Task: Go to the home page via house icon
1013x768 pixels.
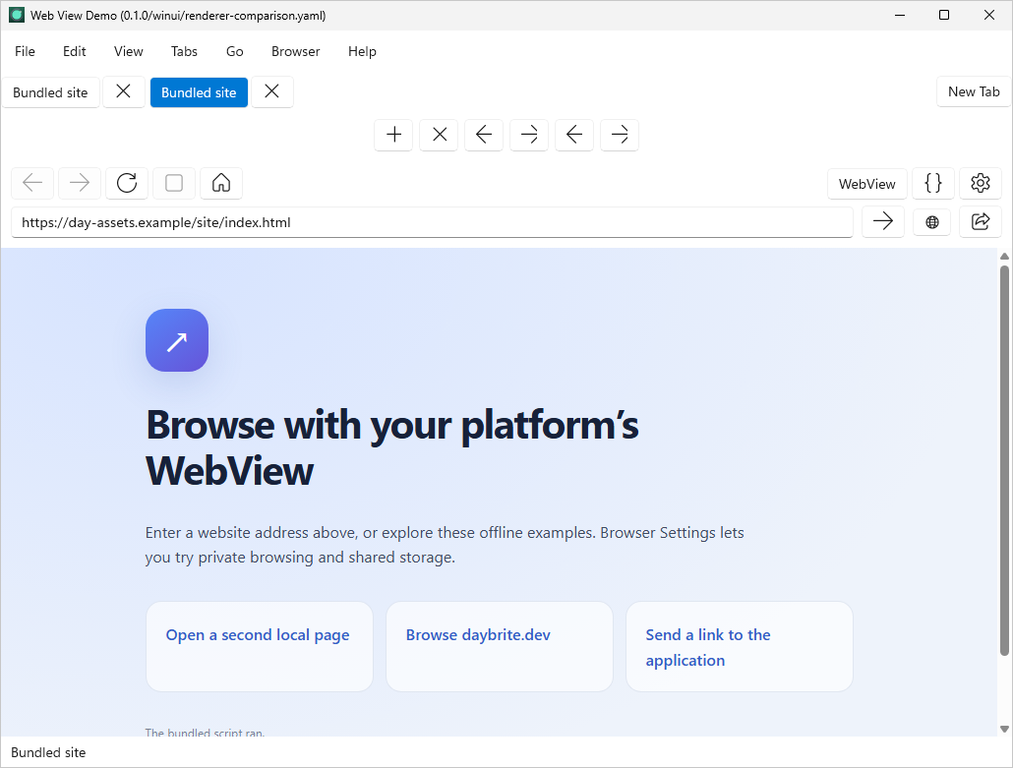Action: coord(221,184)
